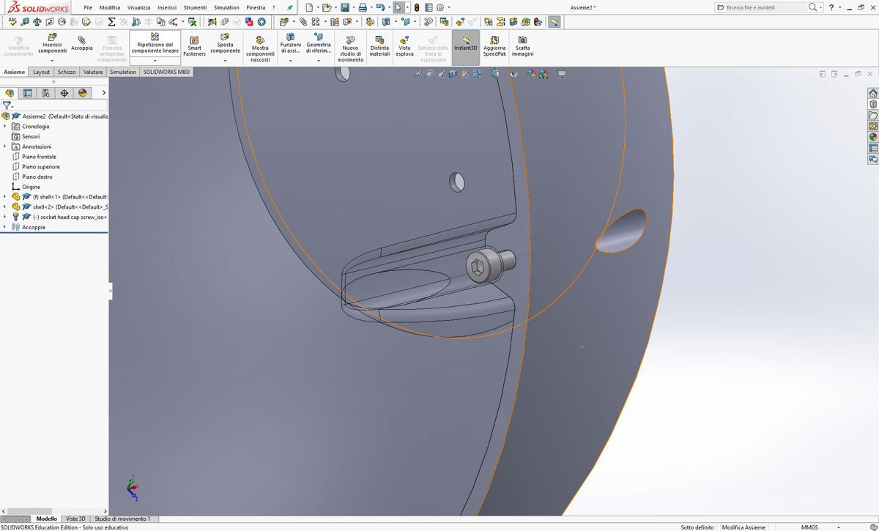The width and height of the screenshot is (879, 531).
Task: Click the Hide/Show items eye icon
Action: coord(513,74)
